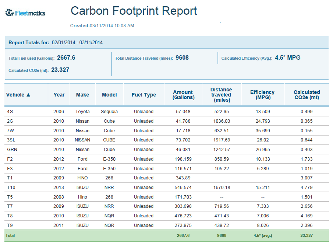This screenshot has height=245, width=333.
Task: Click the Vehicle column sort arrow
Action: coord(28,95)
